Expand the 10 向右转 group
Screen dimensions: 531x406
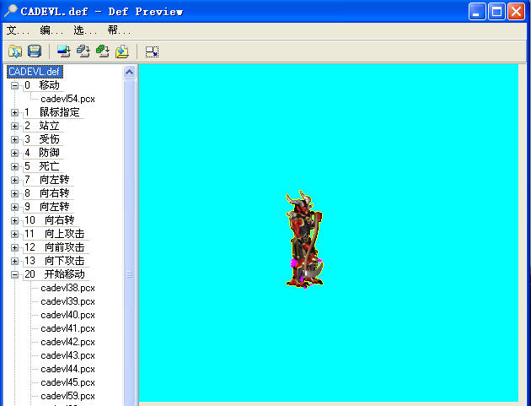click(x=14, y=220)
